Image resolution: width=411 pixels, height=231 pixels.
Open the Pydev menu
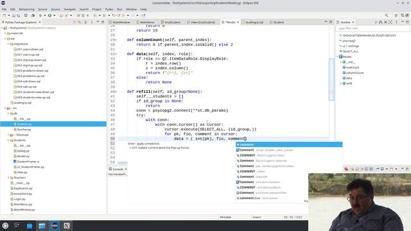(x=109, y=9)
